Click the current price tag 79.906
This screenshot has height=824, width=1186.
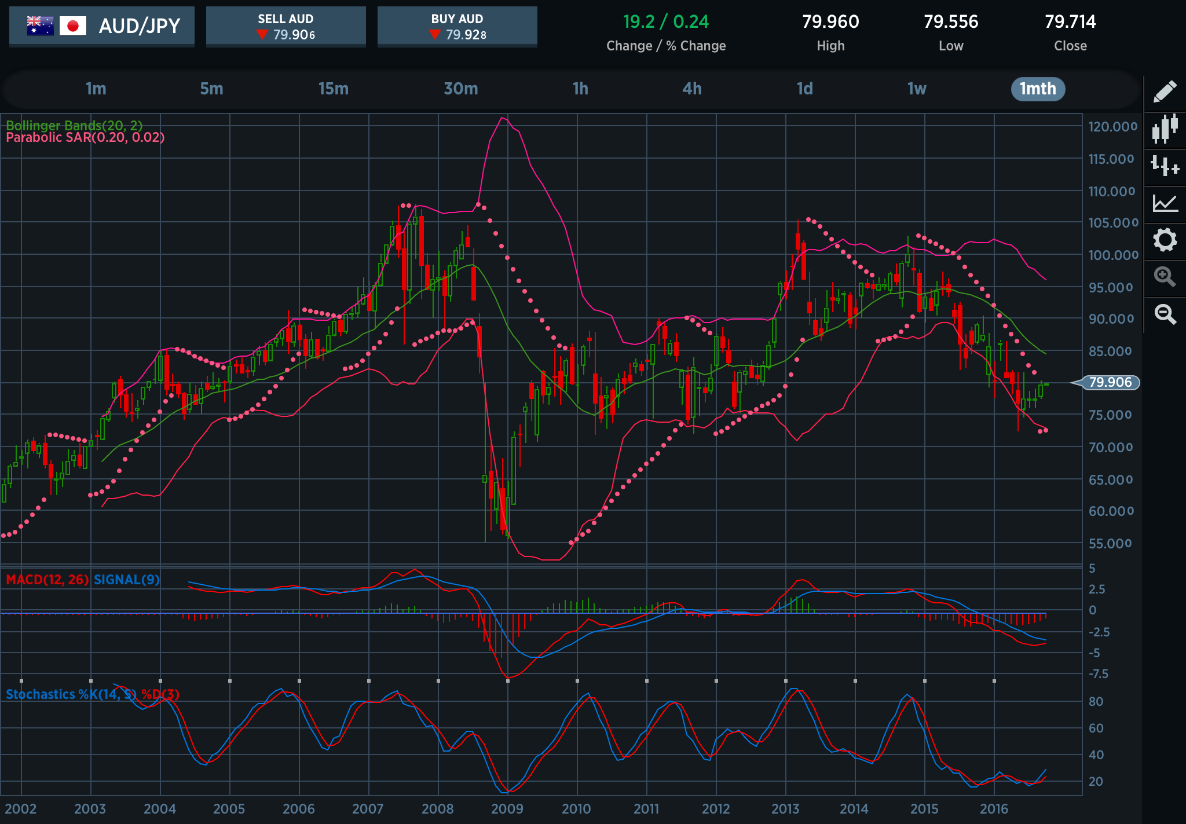click(1110, 382)
